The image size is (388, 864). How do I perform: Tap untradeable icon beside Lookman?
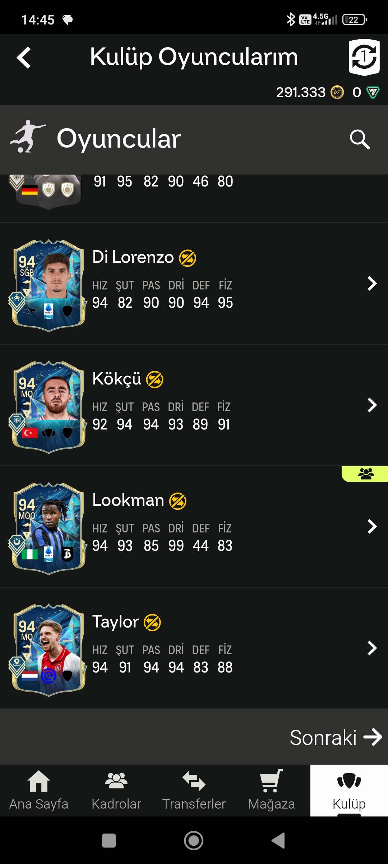coord(178,501)
